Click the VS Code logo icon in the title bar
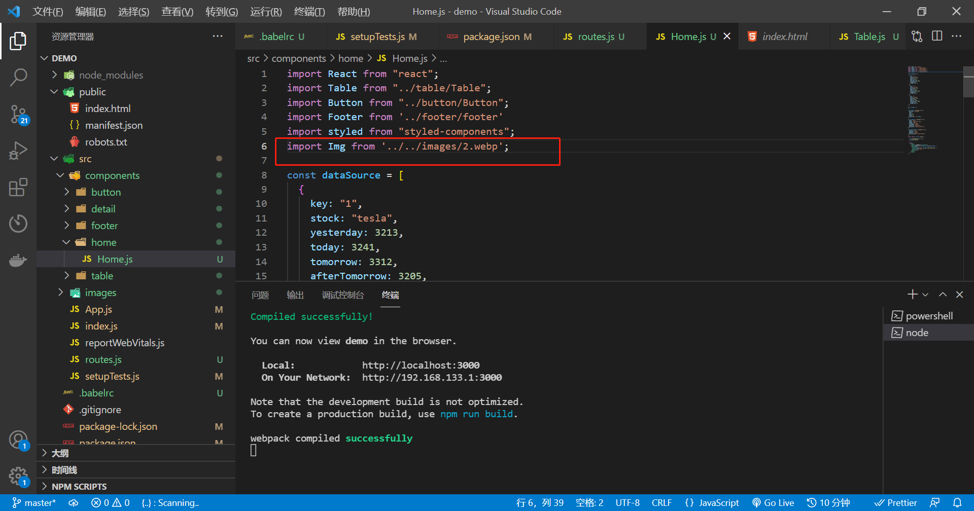This screenshot has height=511, width=974. pos(14,11)
